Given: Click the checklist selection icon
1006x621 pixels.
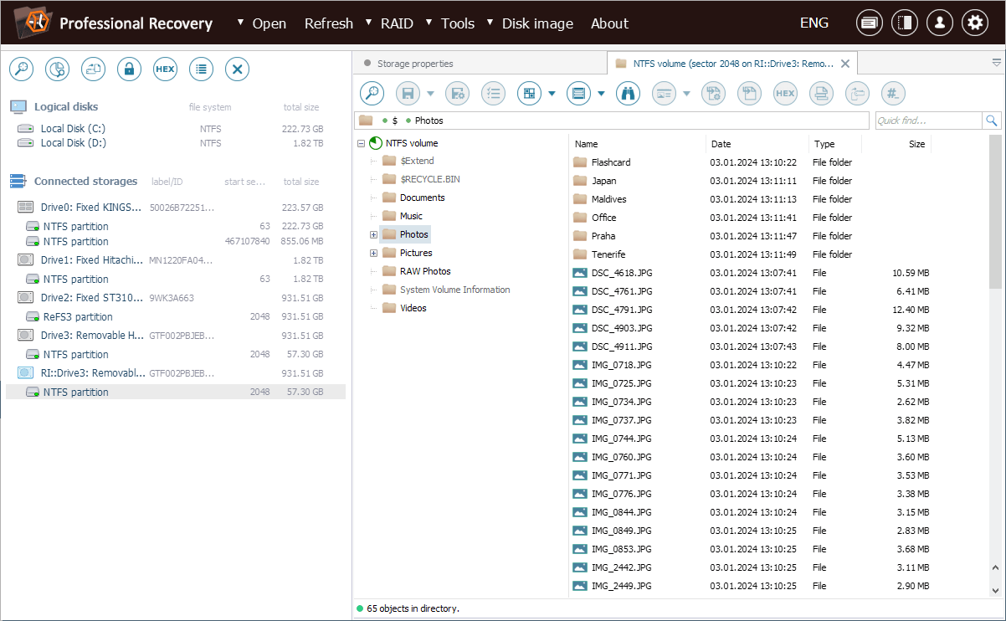Looking at the screenshot, I should [x=493, y=94].
